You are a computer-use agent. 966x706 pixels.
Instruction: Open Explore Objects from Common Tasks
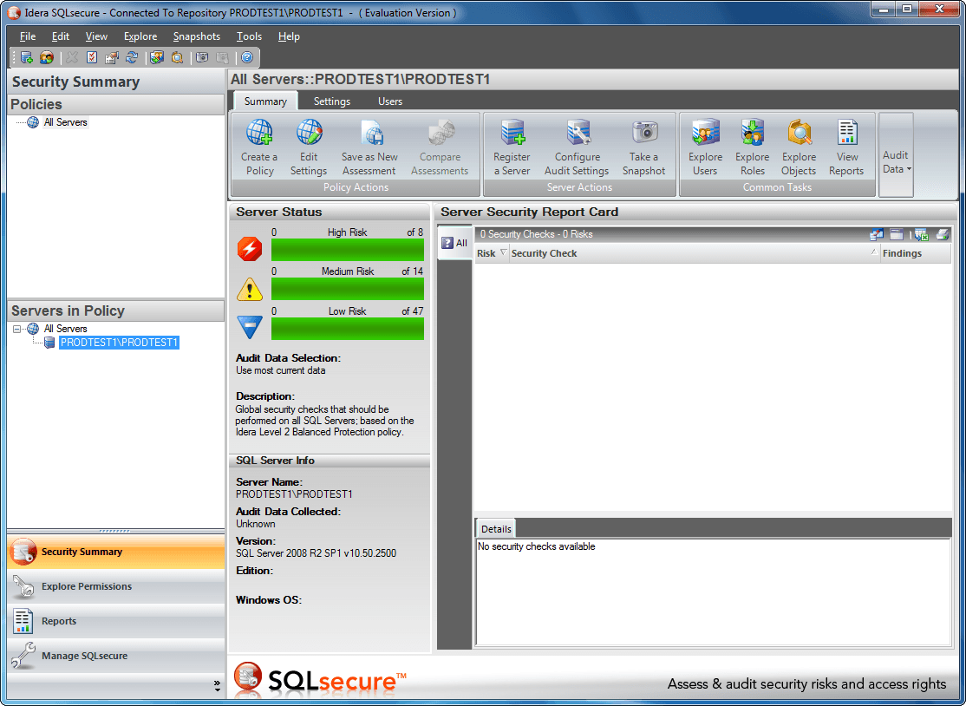799,147
